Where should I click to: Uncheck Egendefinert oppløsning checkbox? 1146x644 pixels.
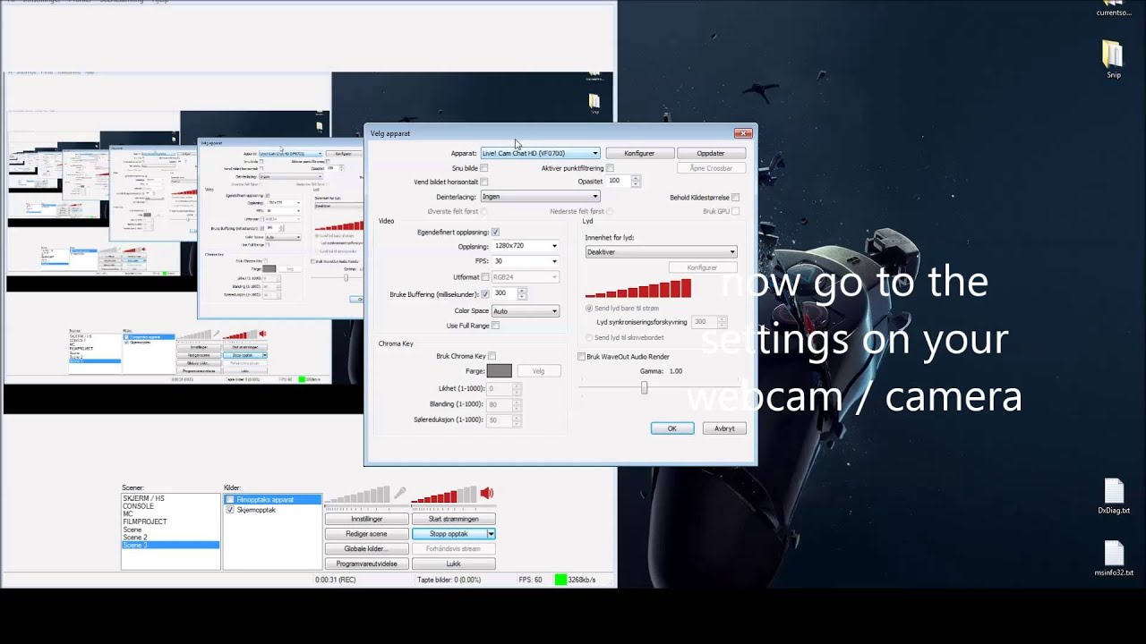495,232
